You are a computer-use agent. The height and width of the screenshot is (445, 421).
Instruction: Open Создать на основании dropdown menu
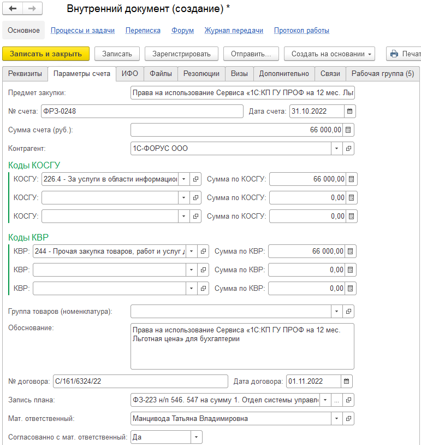[x=329, y=54]
